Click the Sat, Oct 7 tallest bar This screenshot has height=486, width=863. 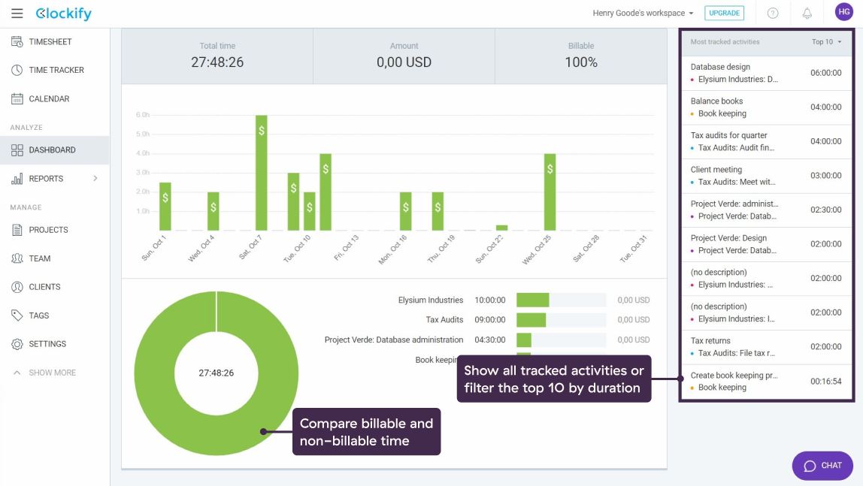tap(262, 173)
